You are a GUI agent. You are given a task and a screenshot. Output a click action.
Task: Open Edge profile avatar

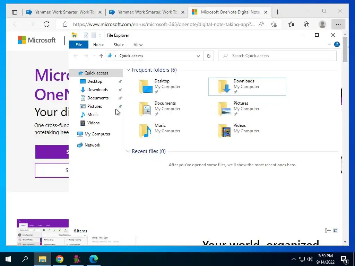click(x=322, y=24)
